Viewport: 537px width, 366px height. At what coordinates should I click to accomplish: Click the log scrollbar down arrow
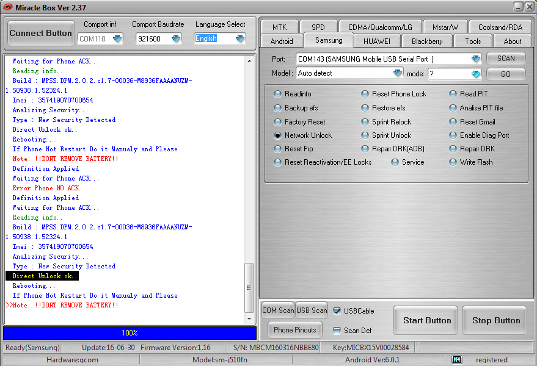point(249,319)
